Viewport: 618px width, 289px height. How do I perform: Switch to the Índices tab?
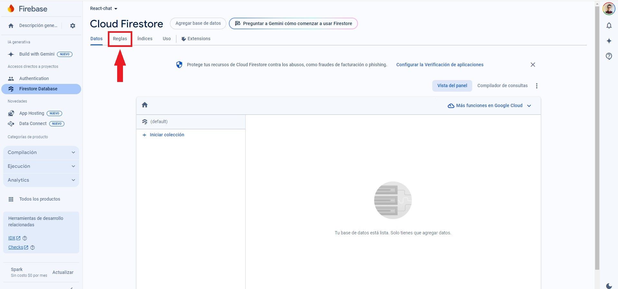145,39
